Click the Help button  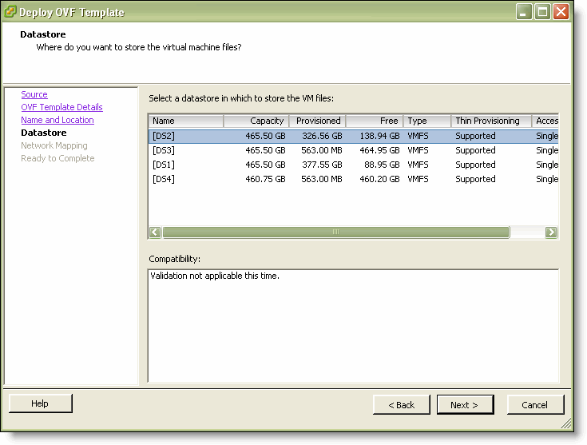(x=41, y=403)
